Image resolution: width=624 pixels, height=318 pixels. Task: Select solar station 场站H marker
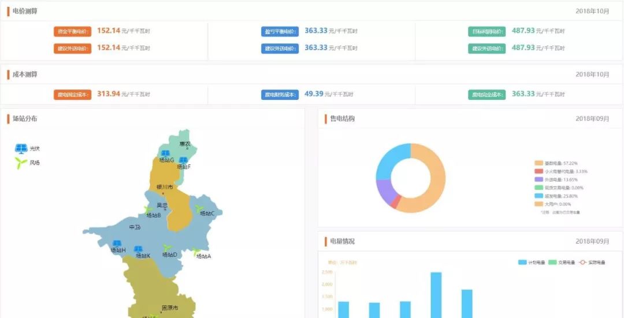click(117, 244)
